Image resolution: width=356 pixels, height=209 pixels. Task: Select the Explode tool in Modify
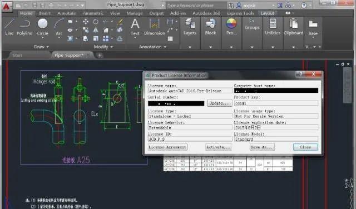click(x=120, y=30)
